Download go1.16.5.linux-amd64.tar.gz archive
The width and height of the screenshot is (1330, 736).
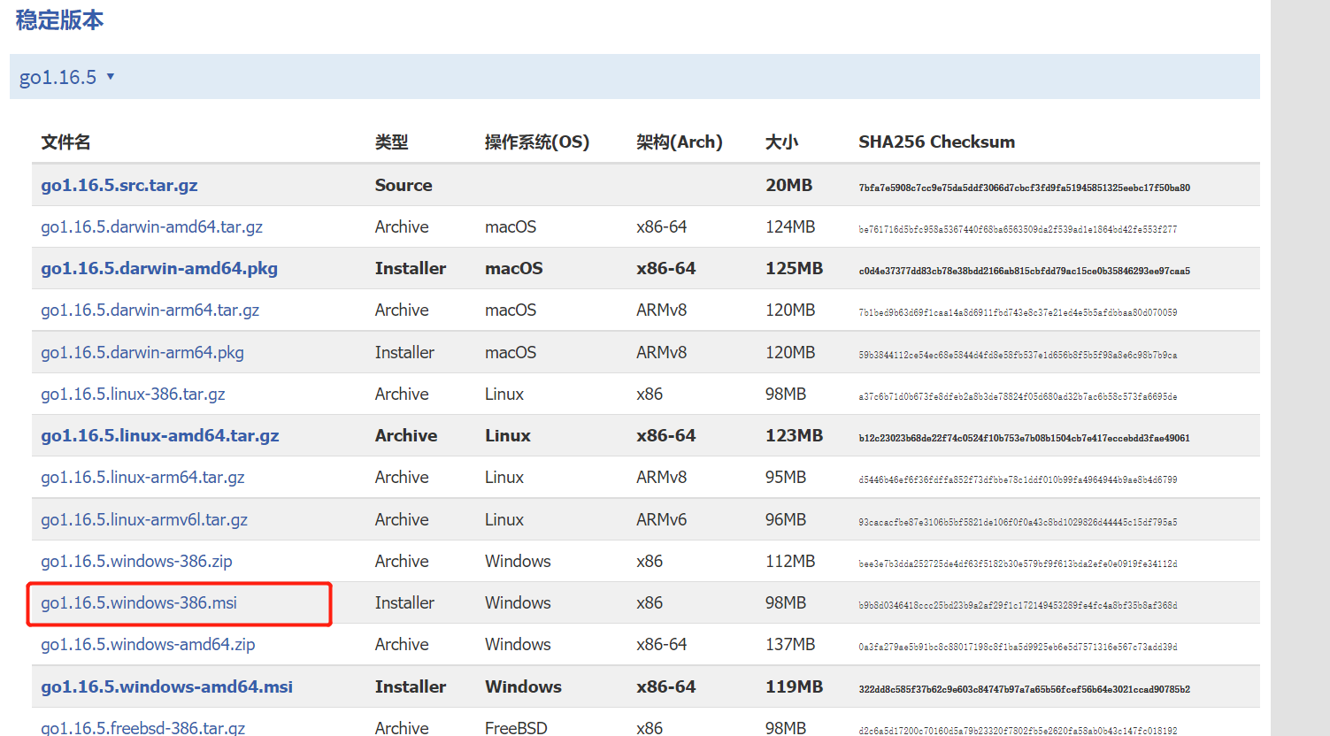tap(159, 435)
